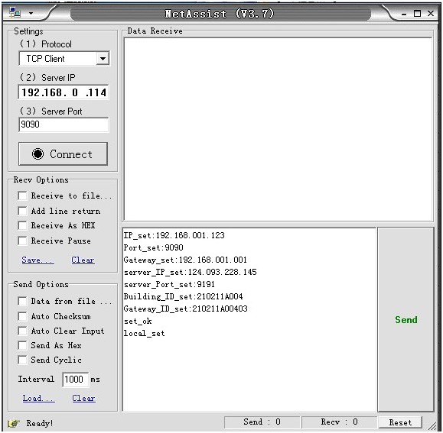This screenshot has width=443, height=433.
Task: Minimize the NetAssist window
Action: (404, 14)
